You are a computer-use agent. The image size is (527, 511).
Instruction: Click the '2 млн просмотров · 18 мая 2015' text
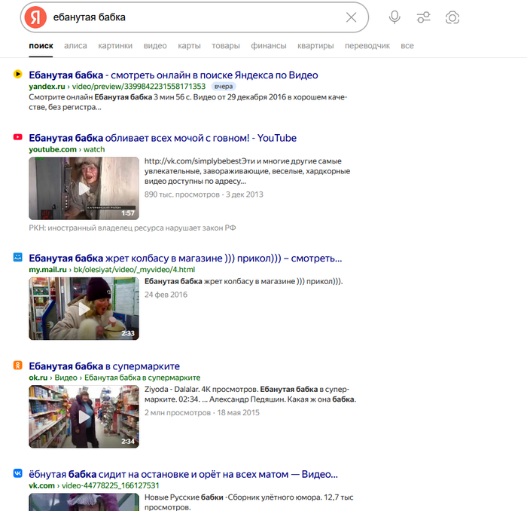point(202,412)
